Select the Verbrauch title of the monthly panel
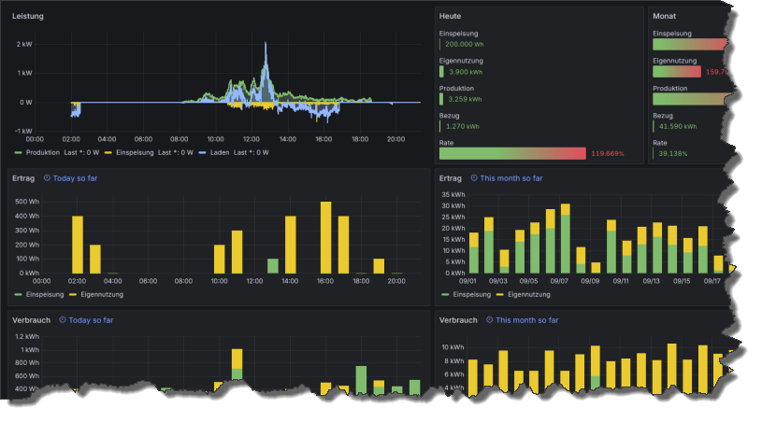The image size is (762, 422). pyautogui.click(x=458, y=319)
